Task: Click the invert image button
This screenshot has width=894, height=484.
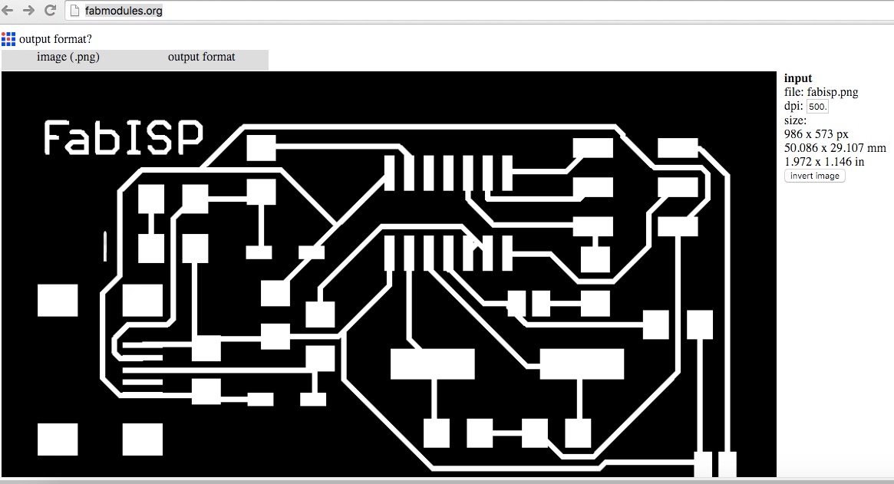Action: tap(814, 176)
